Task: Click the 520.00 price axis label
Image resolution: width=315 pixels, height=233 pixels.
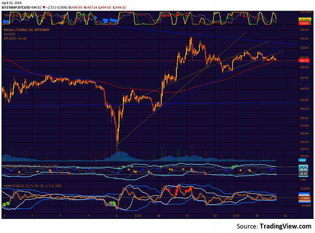Action: [304, 48]
